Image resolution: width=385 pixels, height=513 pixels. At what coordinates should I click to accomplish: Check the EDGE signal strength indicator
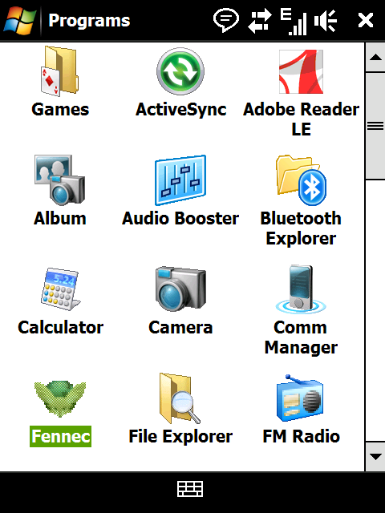point(294,22)
